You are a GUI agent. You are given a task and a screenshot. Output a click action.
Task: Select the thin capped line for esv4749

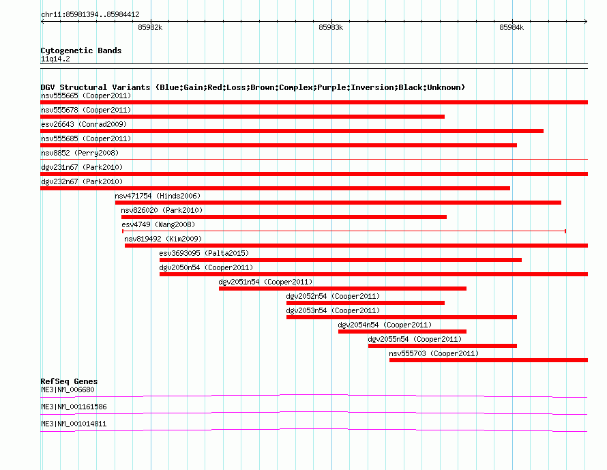click(x=344, y=231)
